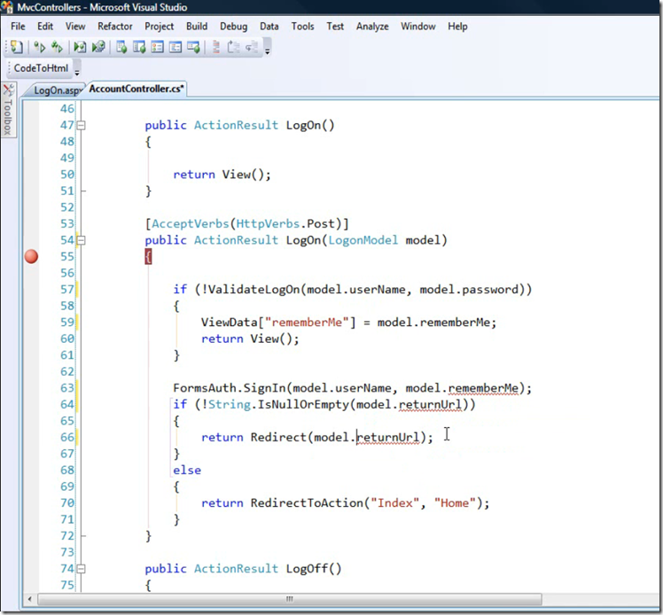Click highlighted opening brace on line 55

pyautogui.click(x=148, y=257)
